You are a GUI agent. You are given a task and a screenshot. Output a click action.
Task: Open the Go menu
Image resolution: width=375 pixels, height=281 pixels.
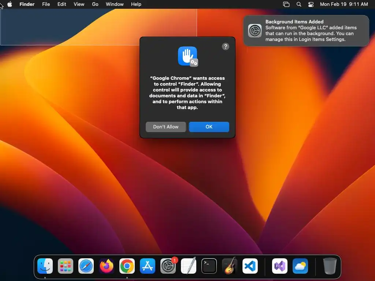(95, 4)
